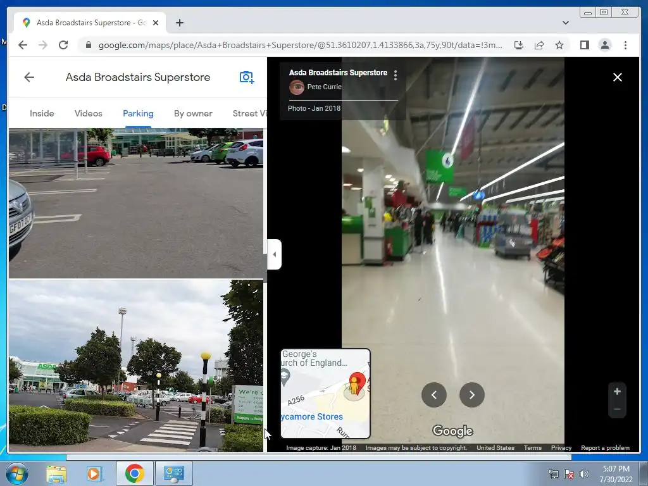The image size is (648, 486).
Task: Click the install app icon in address bar
Action: point(519,45)
